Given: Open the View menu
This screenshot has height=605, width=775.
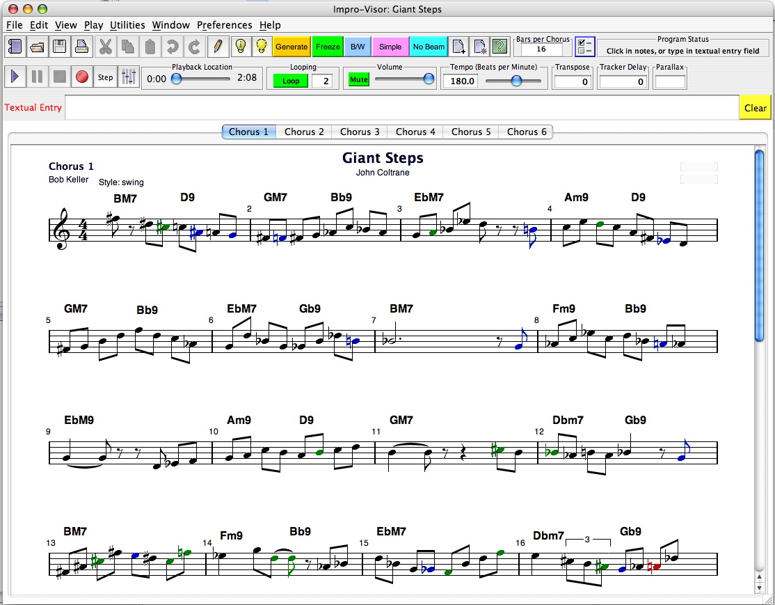Looking at the screenshot, I should click(x=65, y=25).
